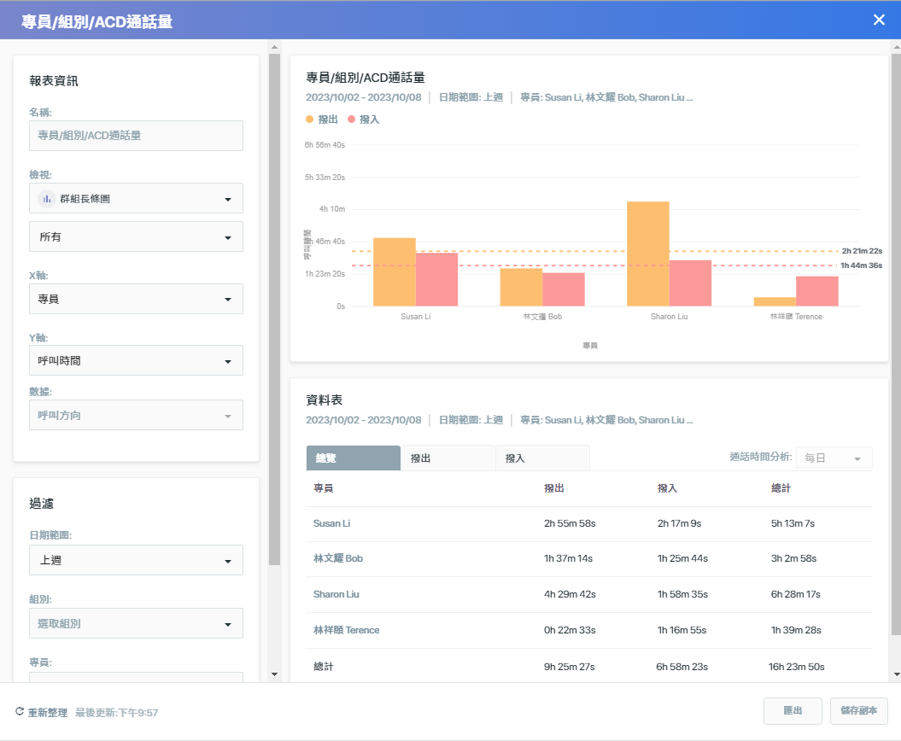Toggle the 撥出 legend dot
901x741 pixels.
tap(310, 120)
